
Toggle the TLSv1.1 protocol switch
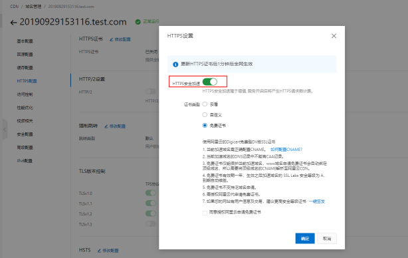point(151,203)
